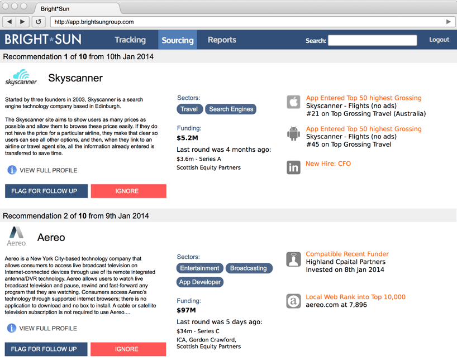
Task: Click the compatible funder person icon
Action: (293, 259)
